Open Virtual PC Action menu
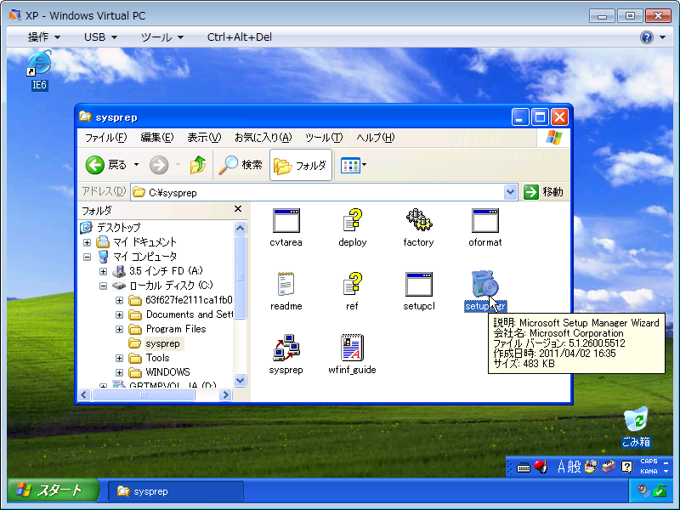Viewport: 680px width, 510px height. point(44,37)
